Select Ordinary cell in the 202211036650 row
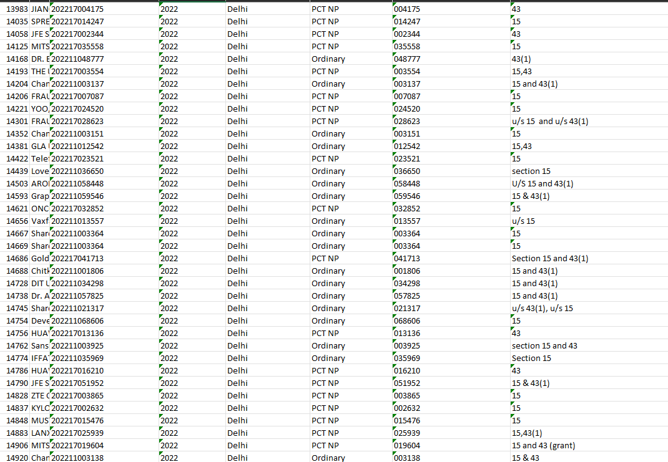This screenshot has height=462, width=668. 328,171
